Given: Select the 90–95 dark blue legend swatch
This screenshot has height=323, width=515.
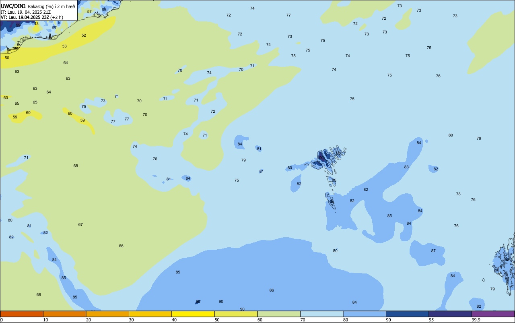Looking at the screenshot, I should tap(407, 314).
